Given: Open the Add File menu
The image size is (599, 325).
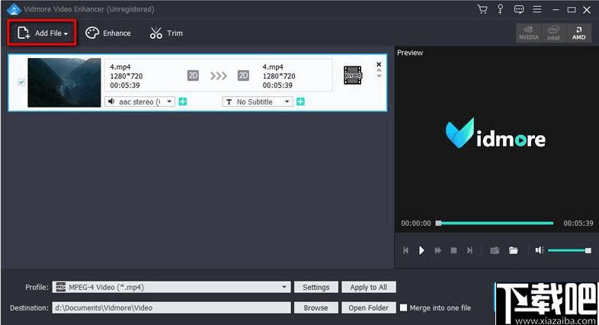Looking at the screenshot, I should tap(42, 34).
